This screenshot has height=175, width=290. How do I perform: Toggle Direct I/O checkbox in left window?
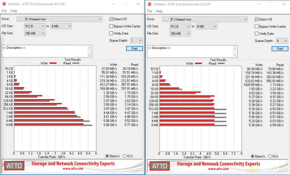coord(111,19)
